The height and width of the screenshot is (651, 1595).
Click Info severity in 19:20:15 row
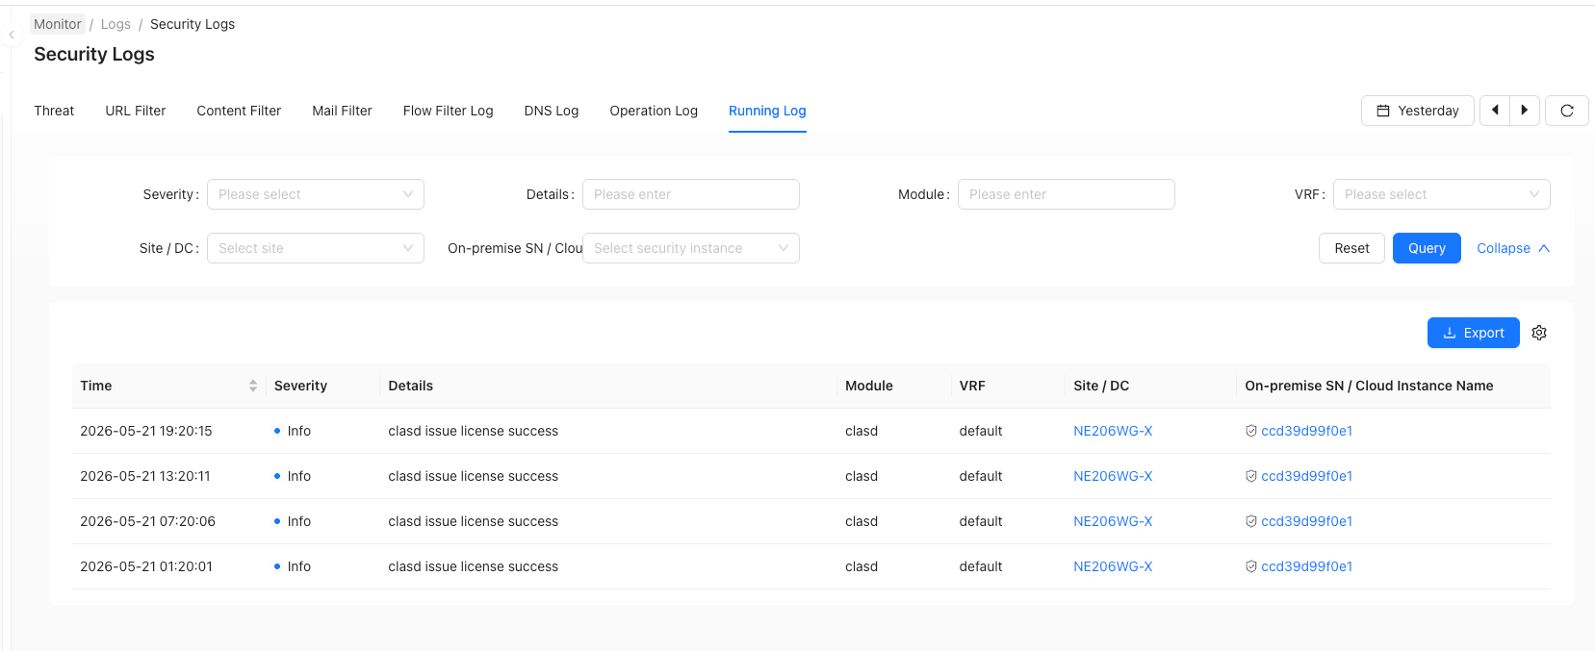click(x=293, y=431)
